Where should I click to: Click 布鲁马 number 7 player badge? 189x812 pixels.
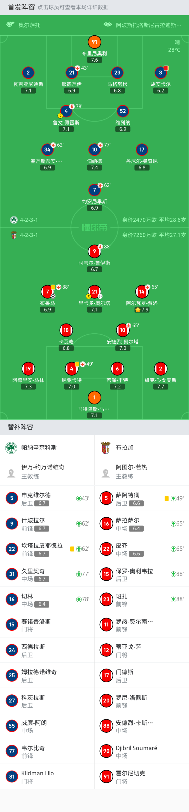tap(47, 292)
